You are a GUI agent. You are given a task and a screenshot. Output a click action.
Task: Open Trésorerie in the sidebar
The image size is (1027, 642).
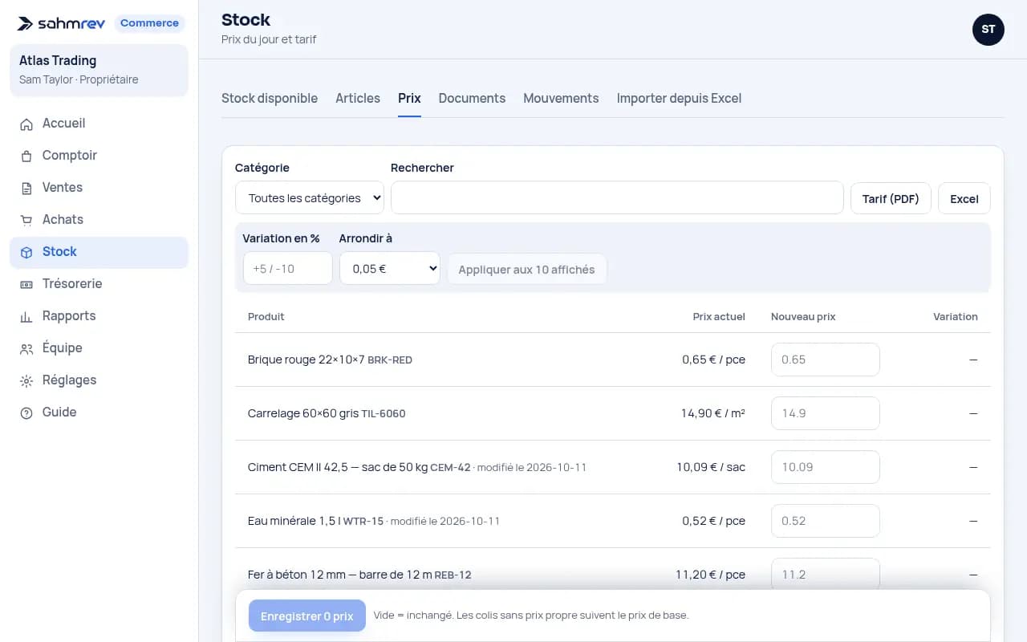[x=99, y=284]
